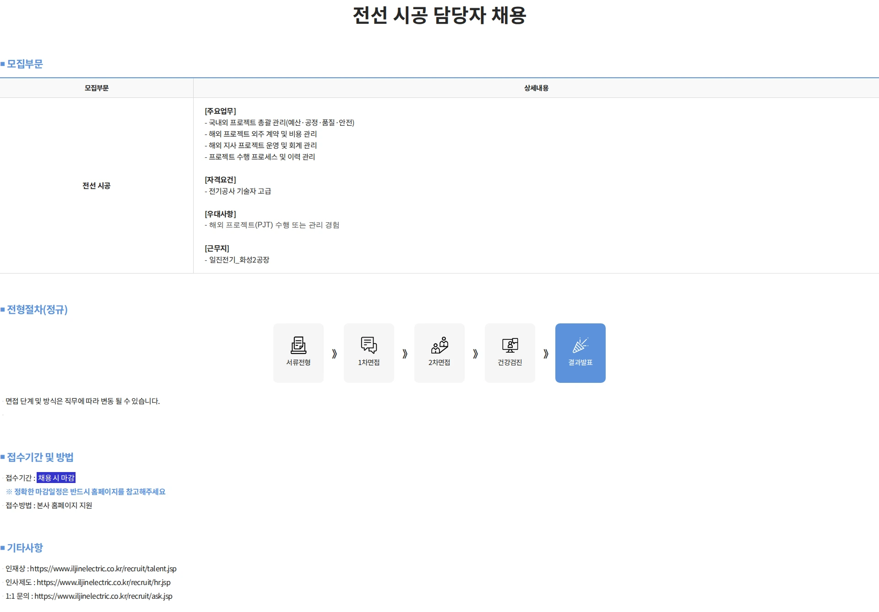Click the 건강검진 monitor icon

coord(510,345)
